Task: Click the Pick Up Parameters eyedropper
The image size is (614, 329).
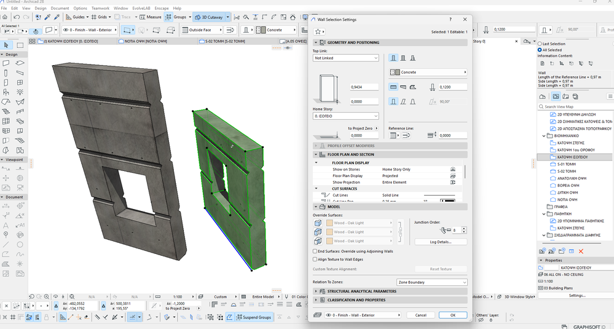Action: pos(47,17)
